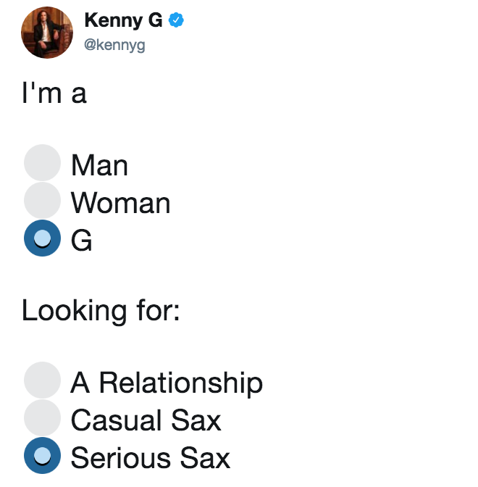This screenshot has width=478, height=487.
Task: Click the 'Casual Sax' option text
Action: click(x=146, y=420)
